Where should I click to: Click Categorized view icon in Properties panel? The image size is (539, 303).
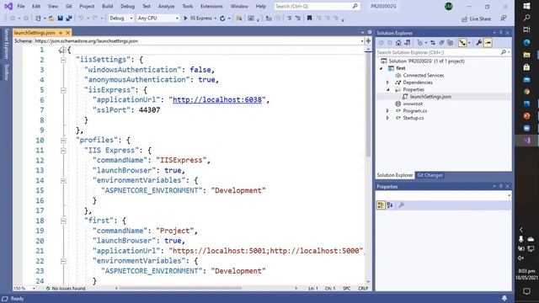click(x=381, y=205)
